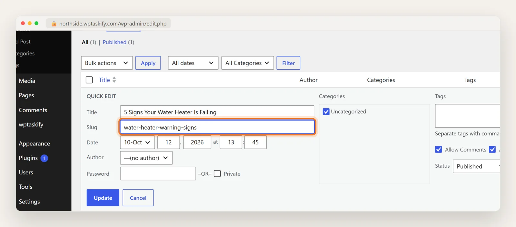Click the Title column sort arrows
The image size is (516, 227).
[114, 80]
